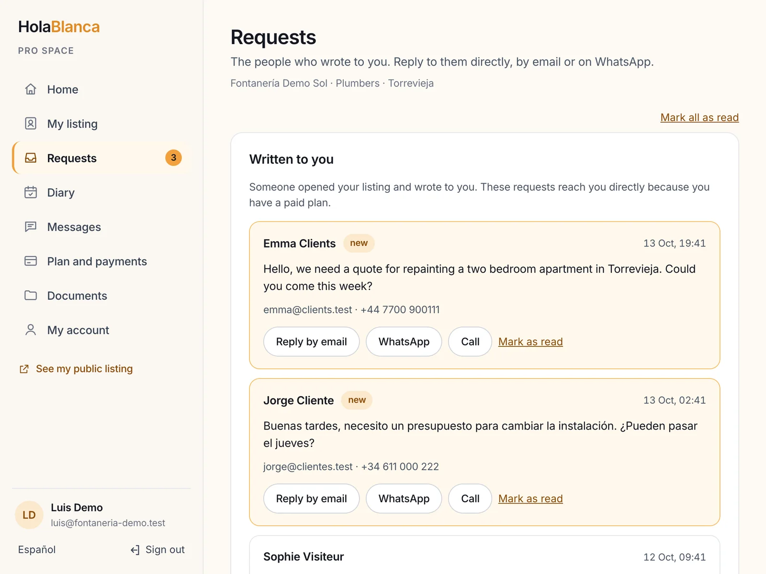This screenshot has width=766, height=574.
Task: Select the Requests sidebar item
Action: (101, 158)
